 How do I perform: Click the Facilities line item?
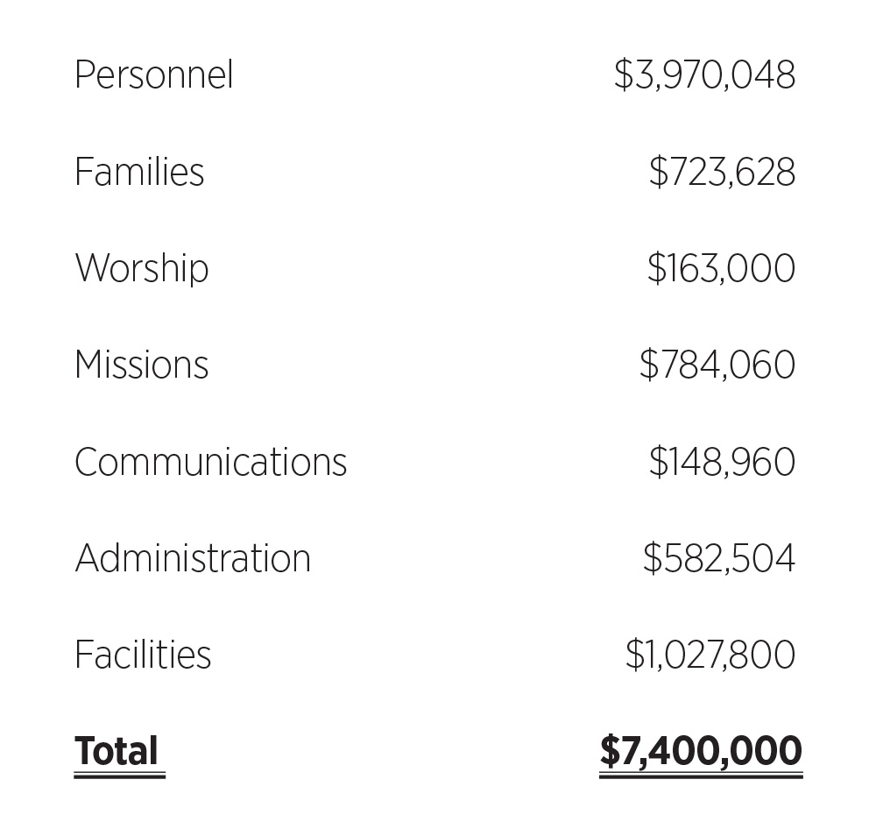coord(143,655)
